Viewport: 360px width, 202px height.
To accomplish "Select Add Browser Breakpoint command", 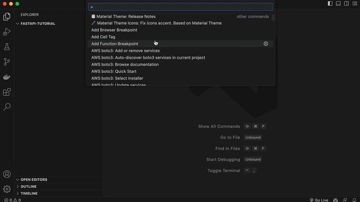I will [x=181, y=30].
